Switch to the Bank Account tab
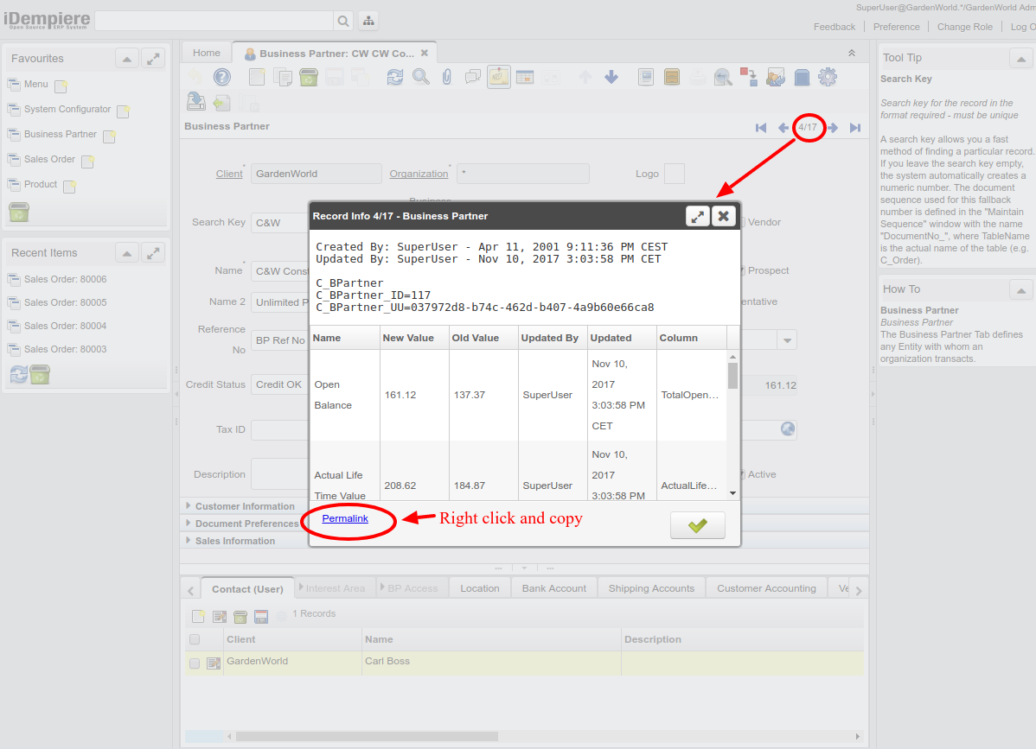 click(x=554, y=588)
